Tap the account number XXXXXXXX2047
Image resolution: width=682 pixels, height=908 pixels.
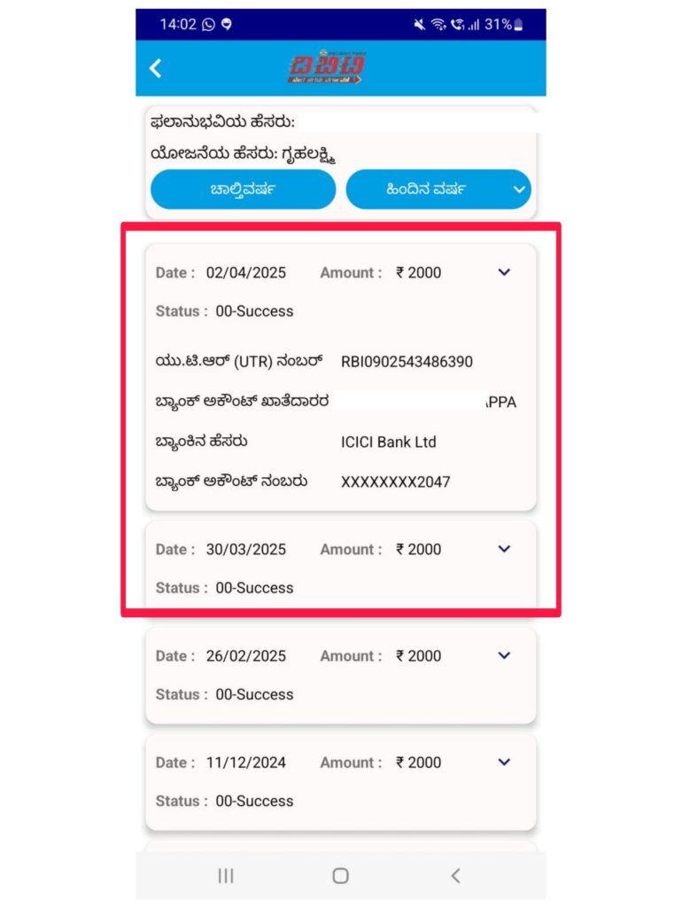point(396,481)
